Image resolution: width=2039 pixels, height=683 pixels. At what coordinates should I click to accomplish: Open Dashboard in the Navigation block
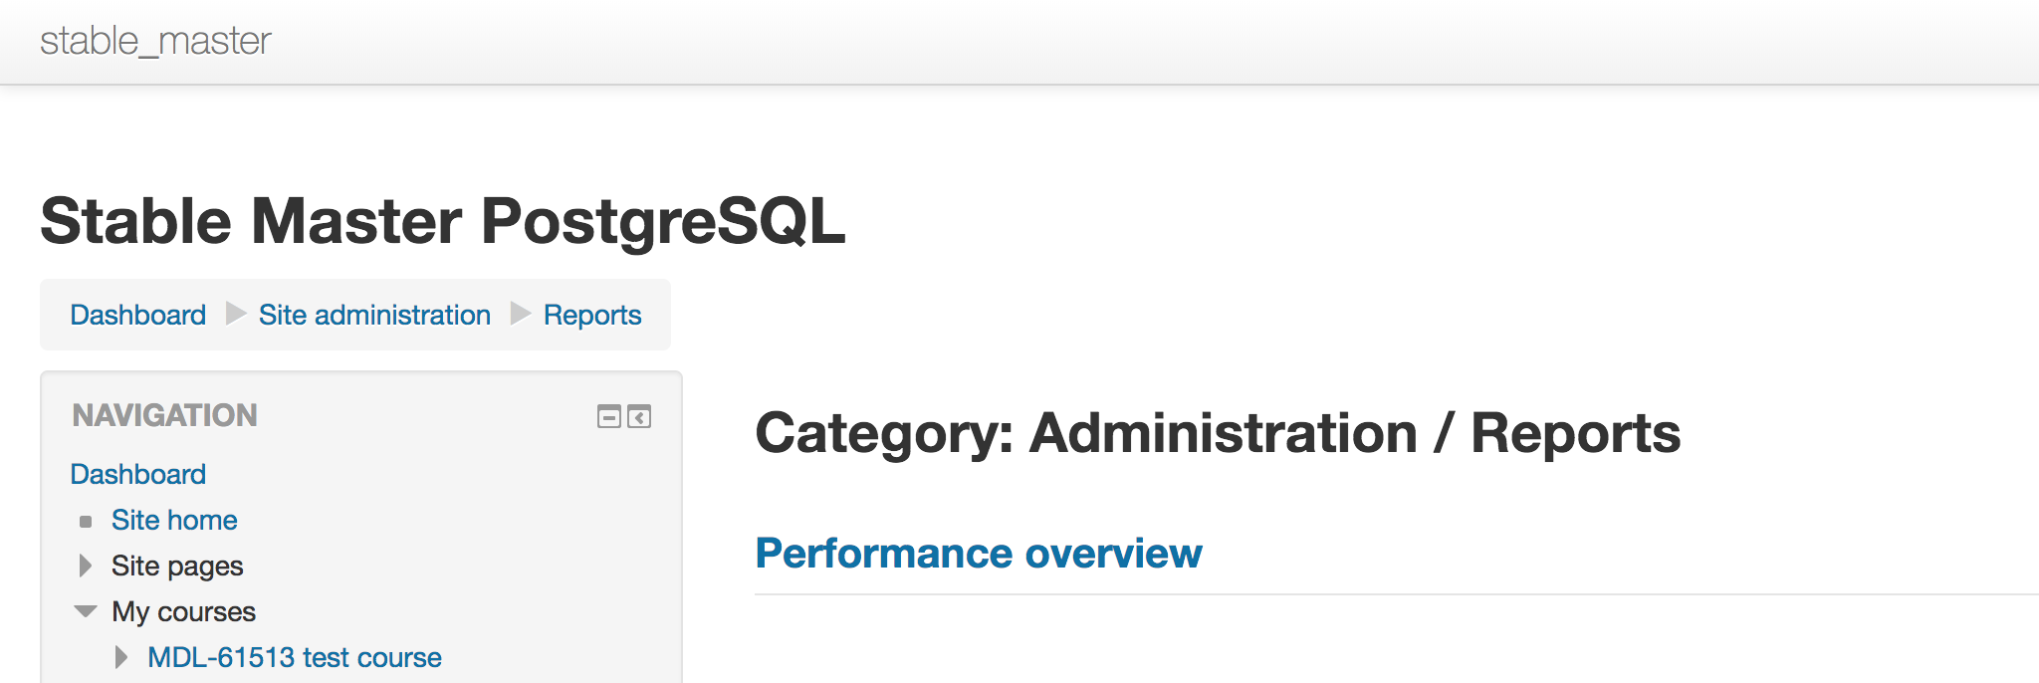pyautogui.click(x=138, y=474)
